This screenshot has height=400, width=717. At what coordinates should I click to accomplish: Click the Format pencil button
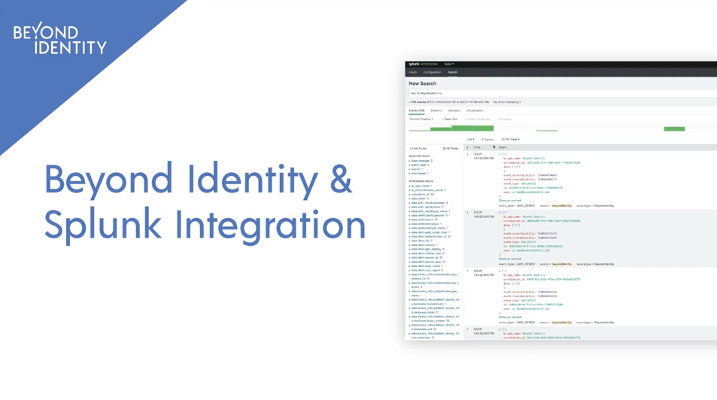488,139
